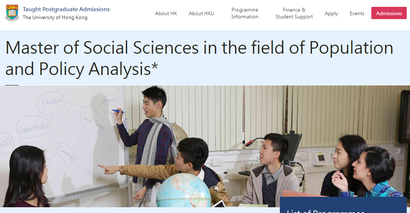Expand Finance & Student Support menu

pyautogui.click(x=294, y=13)
